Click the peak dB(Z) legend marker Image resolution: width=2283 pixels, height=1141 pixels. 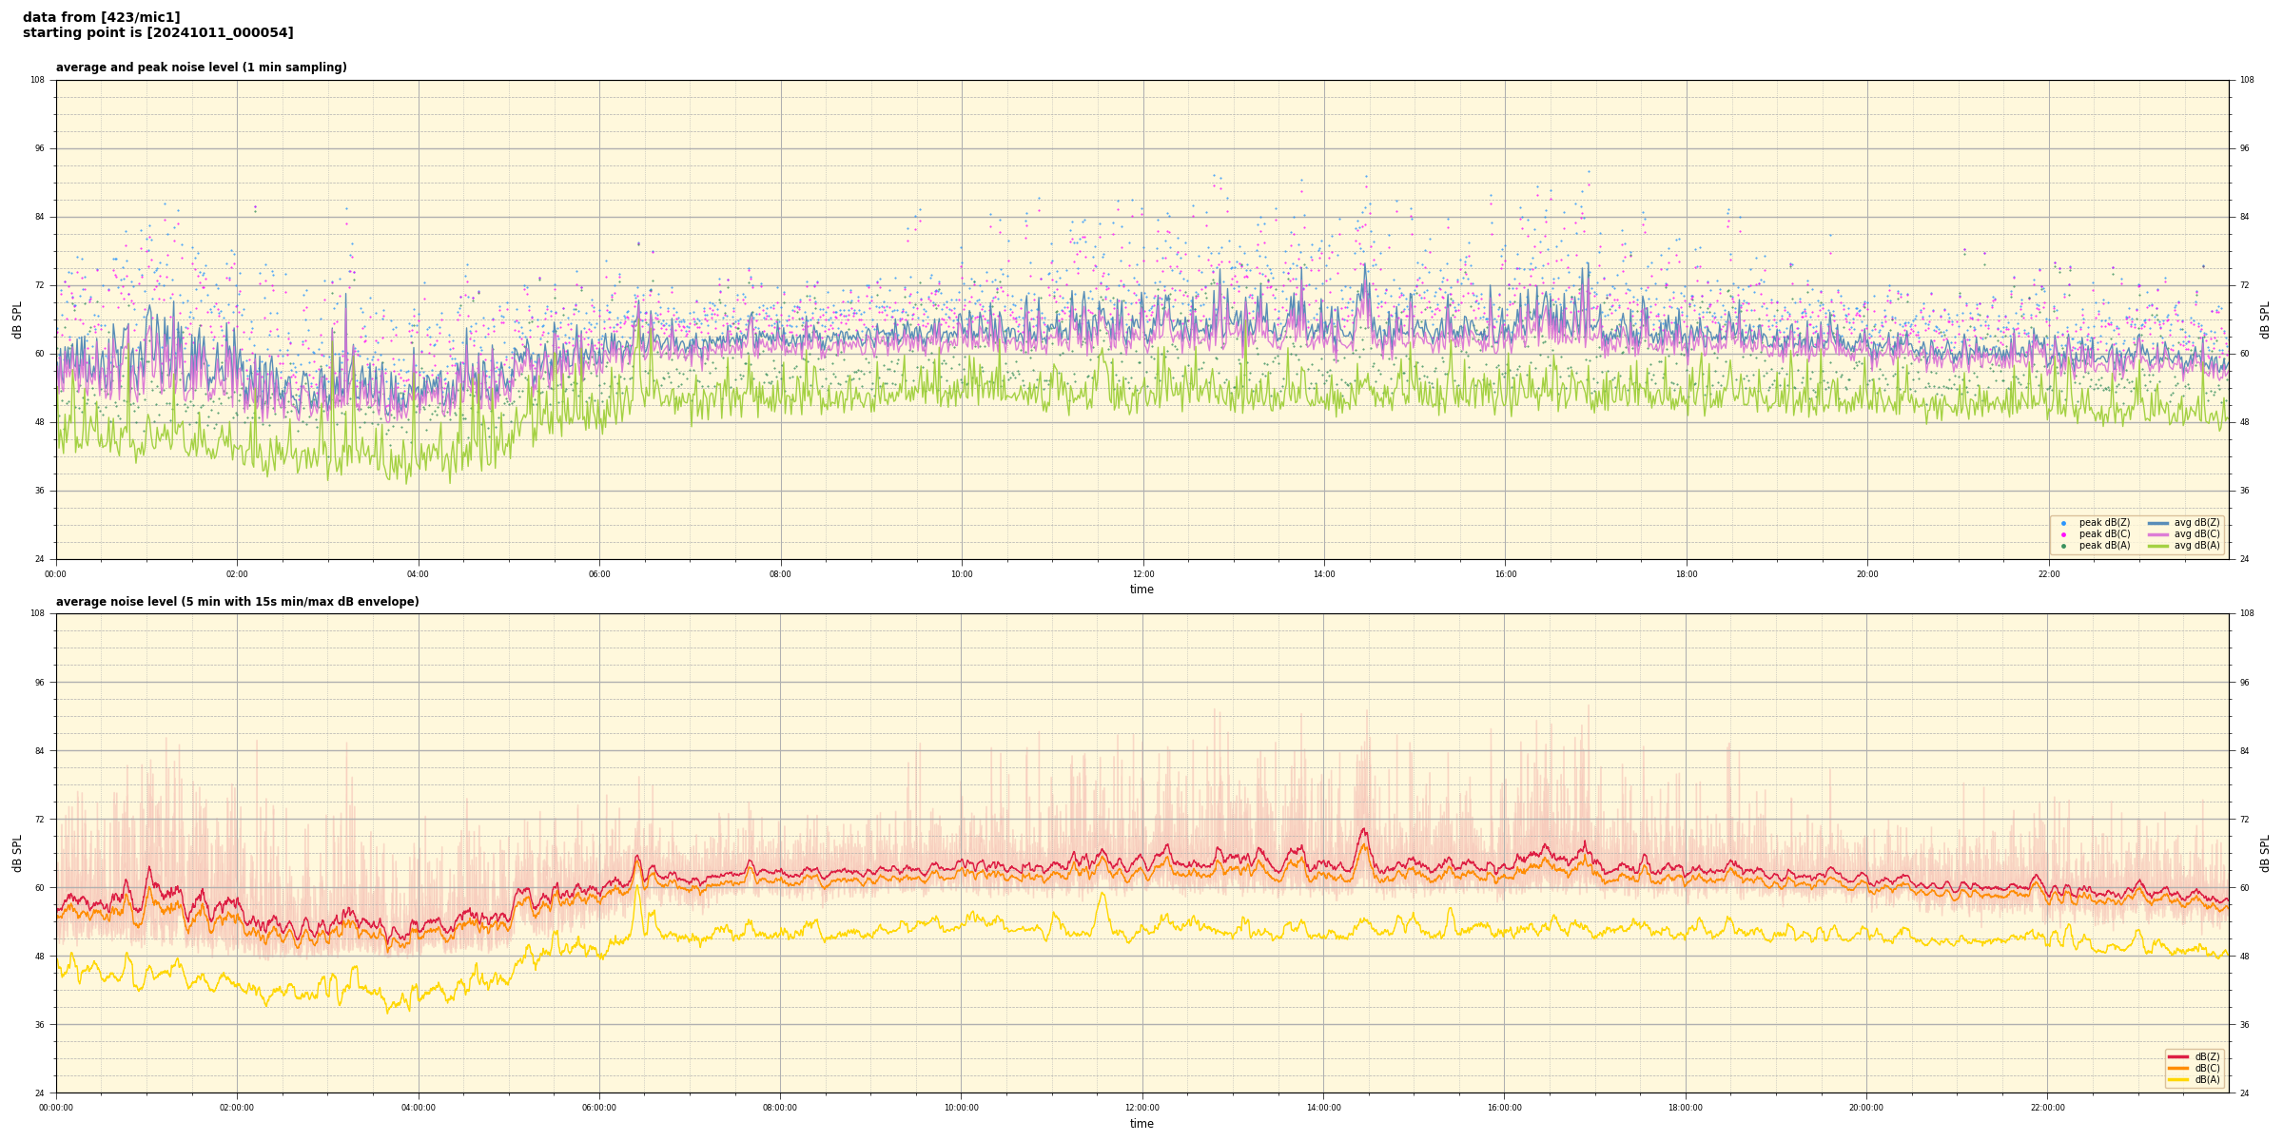pos(2063,523)
